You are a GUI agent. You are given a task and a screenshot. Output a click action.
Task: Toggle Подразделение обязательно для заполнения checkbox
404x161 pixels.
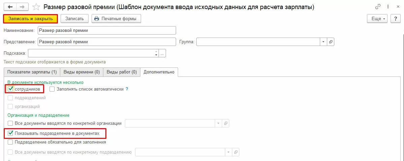point(10,142)
